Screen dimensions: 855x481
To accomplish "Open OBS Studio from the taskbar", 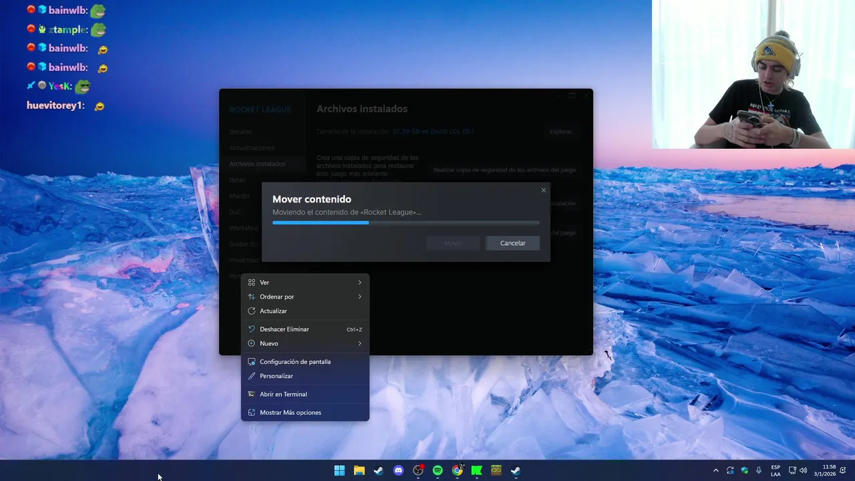I will click(x=418, y=470).
